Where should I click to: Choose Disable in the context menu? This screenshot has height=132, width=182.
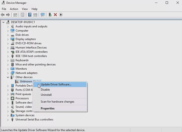click(60, 90)
